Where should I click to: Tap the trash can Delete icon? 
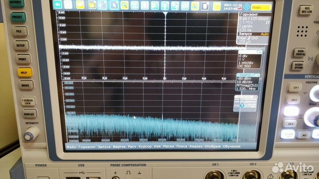point(205,6)
